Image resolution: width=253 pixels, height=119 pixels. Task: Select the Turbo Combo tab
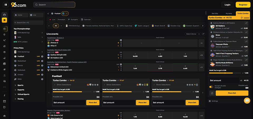(x=243, y=13)
